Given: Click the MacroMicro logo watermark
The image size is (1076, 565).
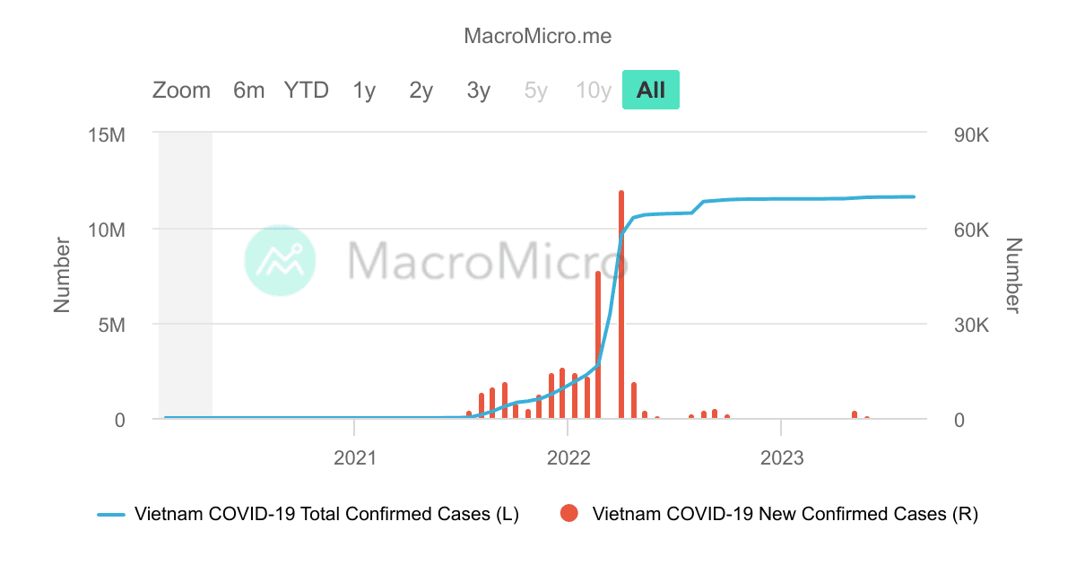Looking at the screenshot, I should (x=278, y=262).
